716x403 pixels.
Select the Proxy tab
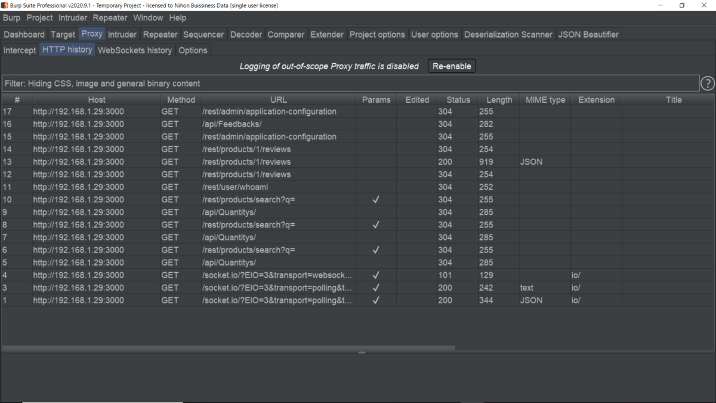pos(92,33)
